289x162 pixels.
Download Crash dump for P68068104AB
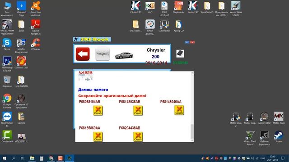pyautogui.click(x=98, y=111)
